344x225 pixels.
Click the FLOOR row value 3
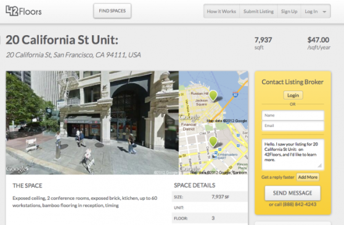point(213,218)
